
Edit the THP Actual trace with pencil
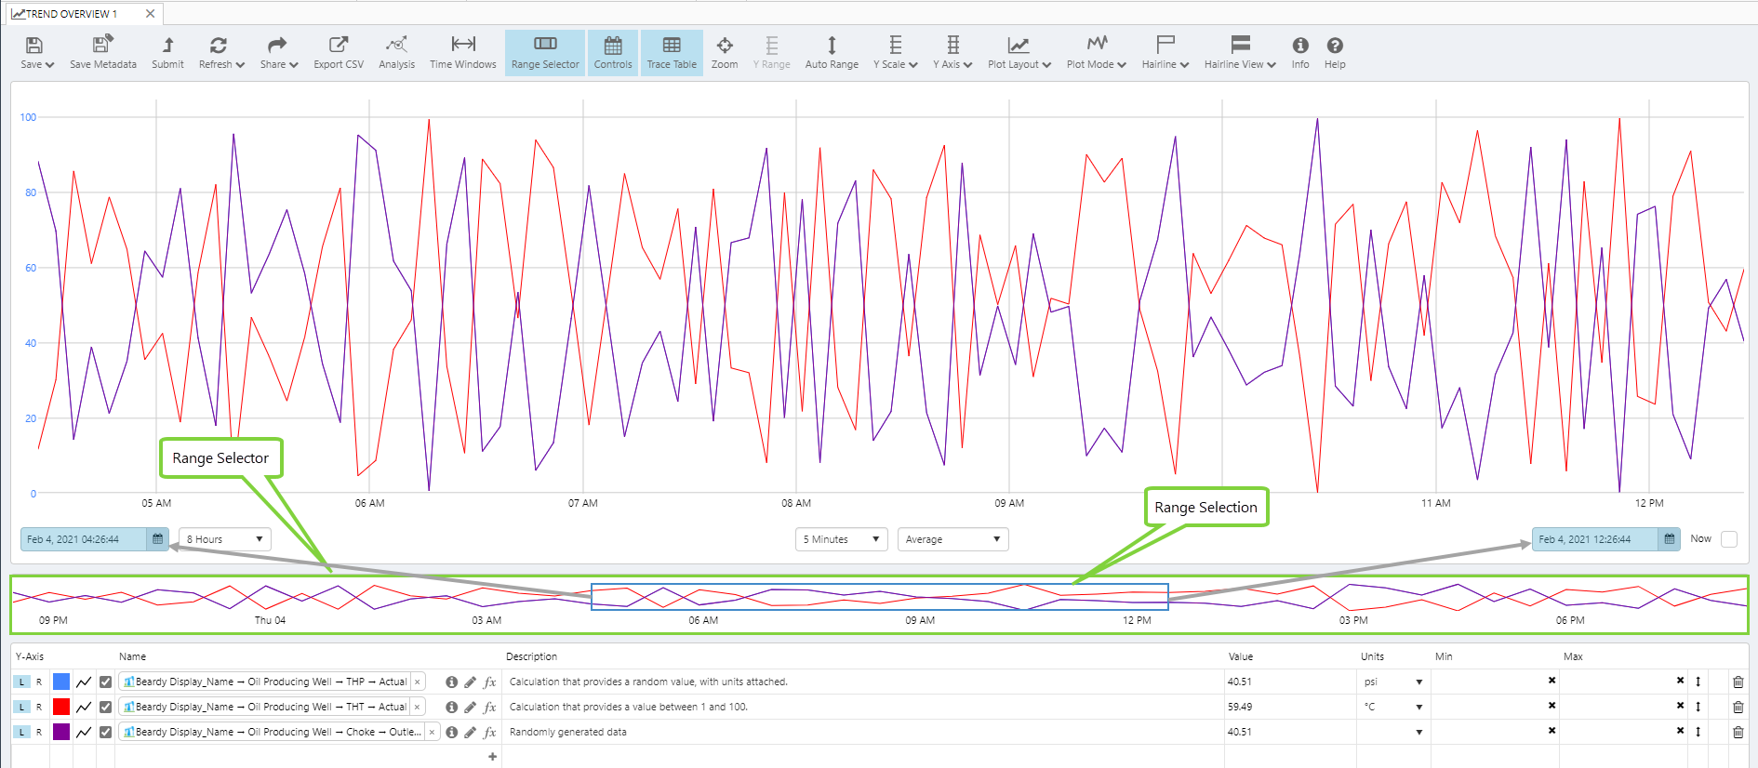471,682
